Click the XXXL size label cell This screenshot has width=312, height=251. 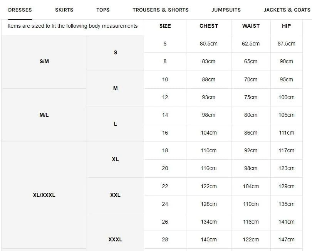115,239
